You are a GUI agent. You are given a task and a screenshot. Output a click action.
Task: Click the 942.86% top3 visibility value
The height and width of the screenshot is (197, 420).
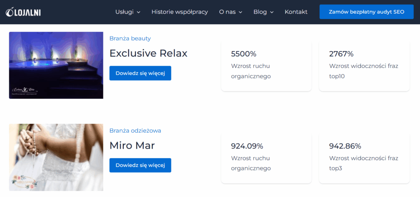click(x=345, y=146)
